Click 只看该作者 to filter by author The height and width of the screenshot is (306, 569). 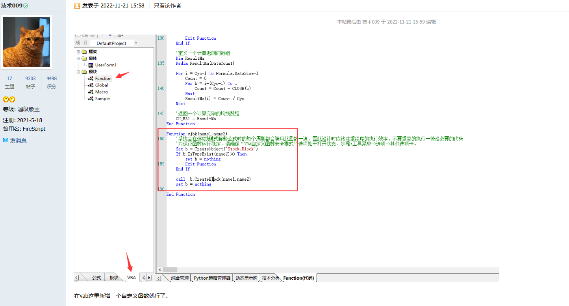point(167,5)
